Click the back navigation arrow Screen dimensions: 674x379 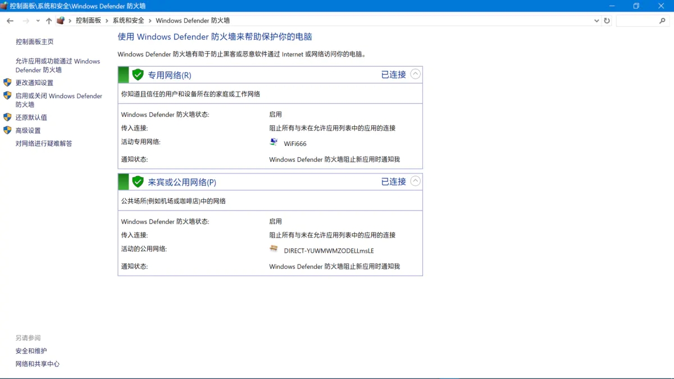pos(10,20)
